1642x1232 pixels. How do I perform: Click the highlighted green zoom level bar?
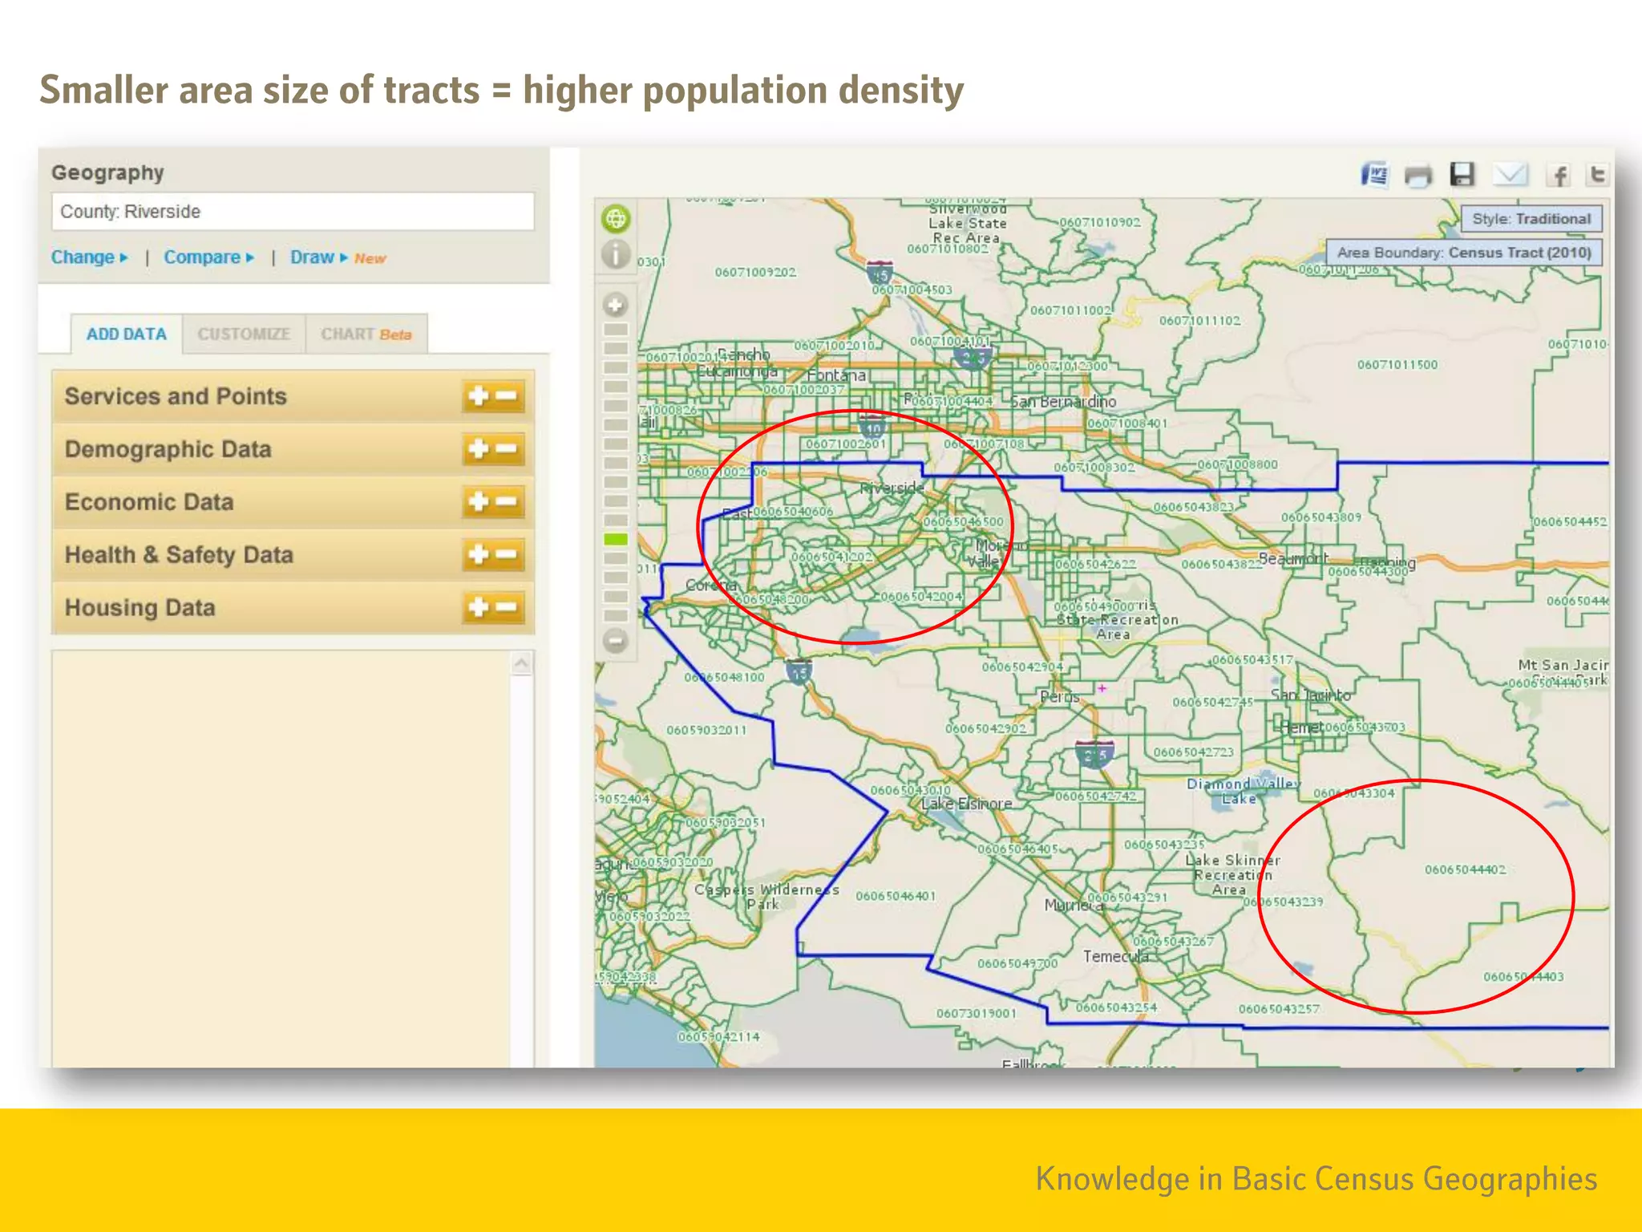(x=616, y=539)
